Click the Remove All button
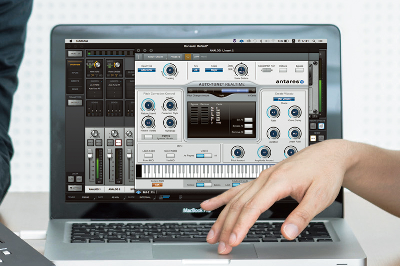The width and height of the screenshot is (400, 266). pos(248,132)
